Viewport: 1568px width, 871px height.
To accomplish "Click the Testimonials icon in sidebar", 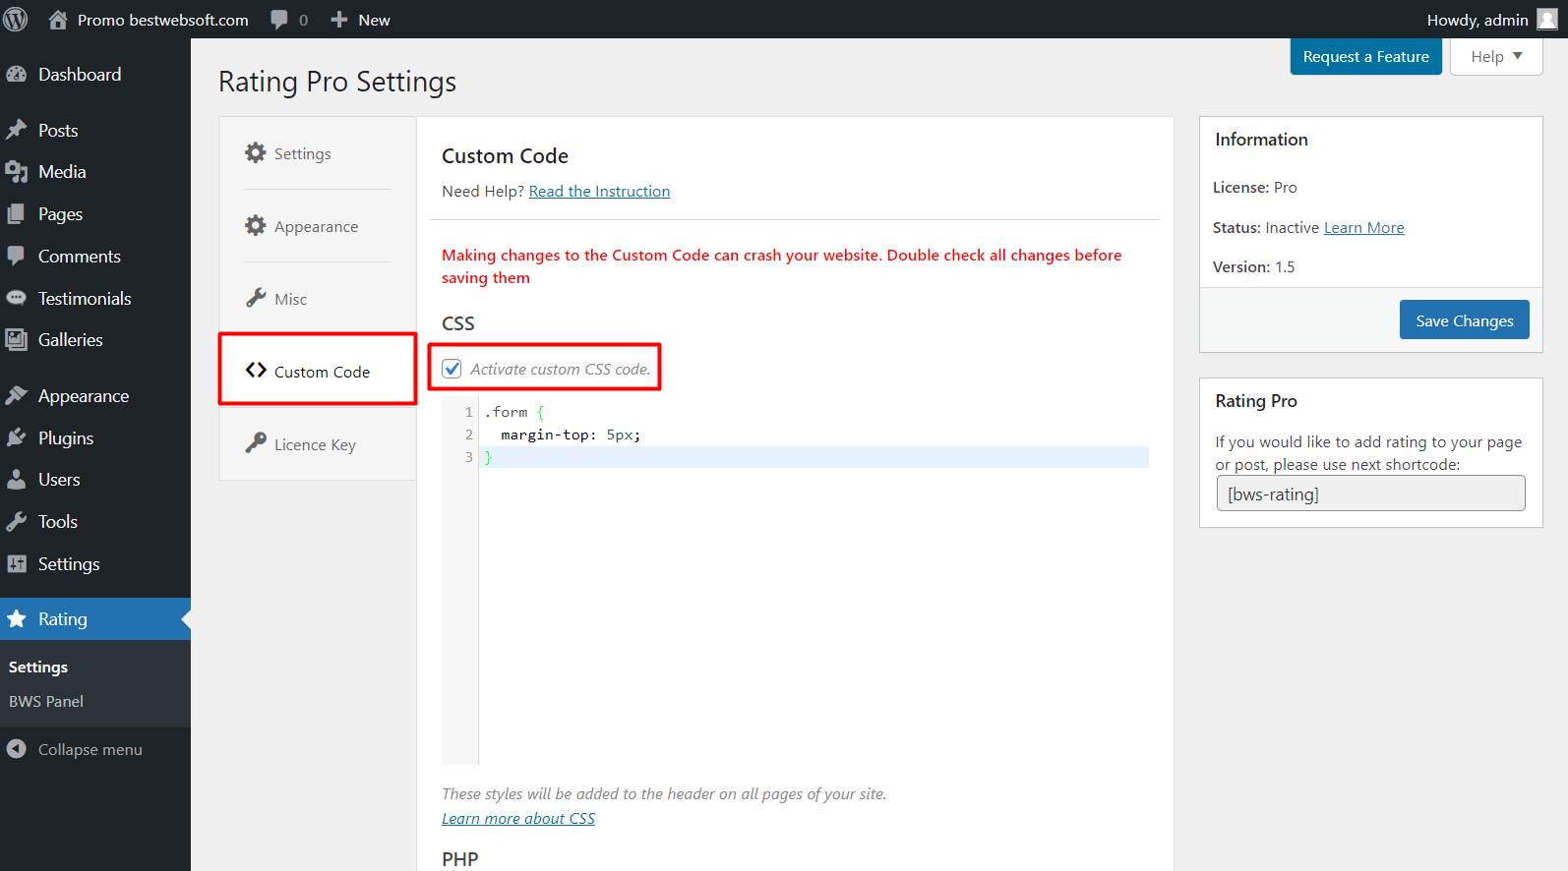I will [17, 298].
